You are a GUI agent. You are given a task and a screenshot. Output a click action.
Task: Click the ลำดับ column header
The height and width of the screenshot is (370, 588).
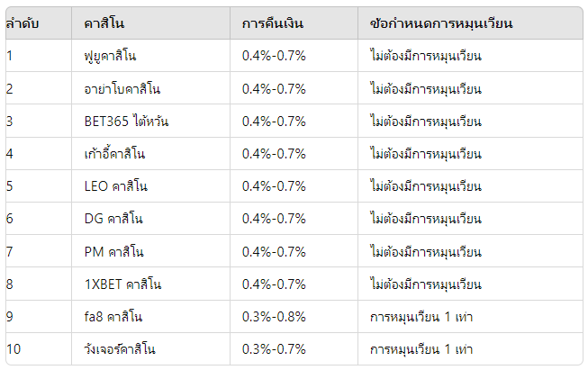pyautogui.click(x=39, y=23)
